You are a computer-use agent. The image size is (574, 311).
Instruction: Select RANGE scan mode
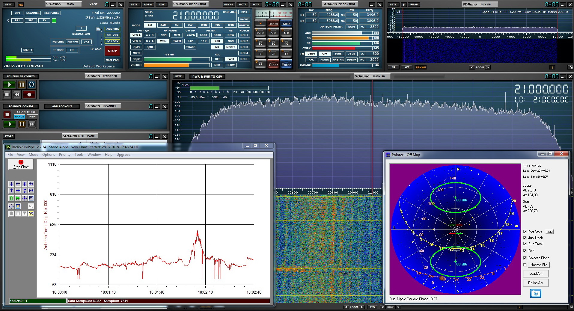tap(19, 117)
